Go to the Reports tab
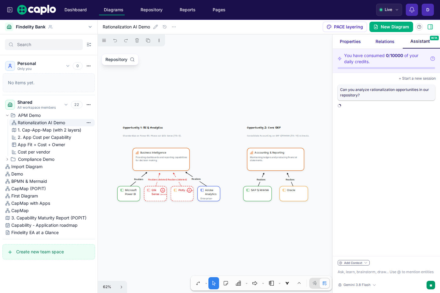The image size is (440, 293). click(188, 10)
